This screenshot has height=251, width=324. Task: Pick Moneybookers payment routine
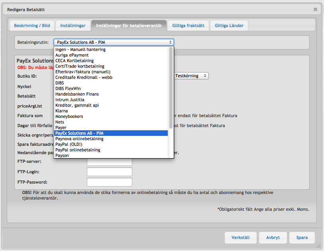pyautogui.click(x=111, y=116)
